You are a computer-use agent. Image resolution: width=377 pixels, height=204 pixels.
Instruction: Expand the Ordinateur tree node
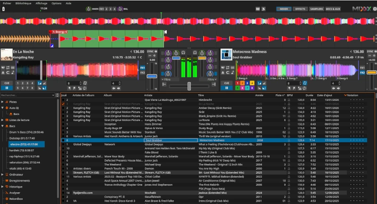coord(2,174)
